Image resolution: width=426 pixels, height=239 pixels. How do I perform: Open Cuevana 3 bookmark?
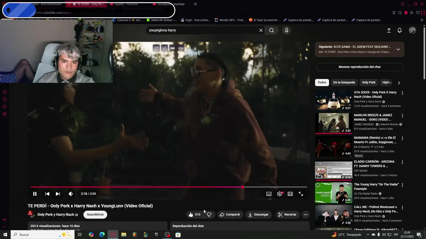point(127,20)
